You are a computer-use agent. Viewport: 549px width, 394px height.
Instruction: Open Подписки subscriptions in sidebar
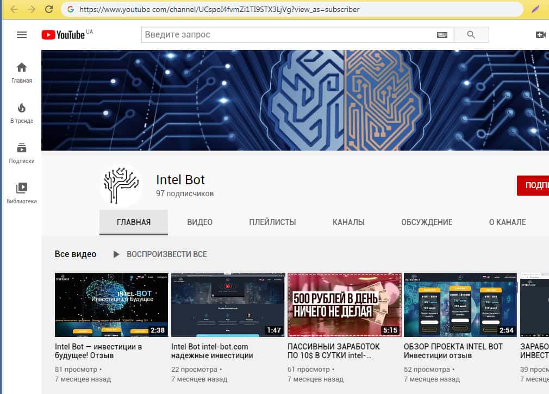click(22, 153)
